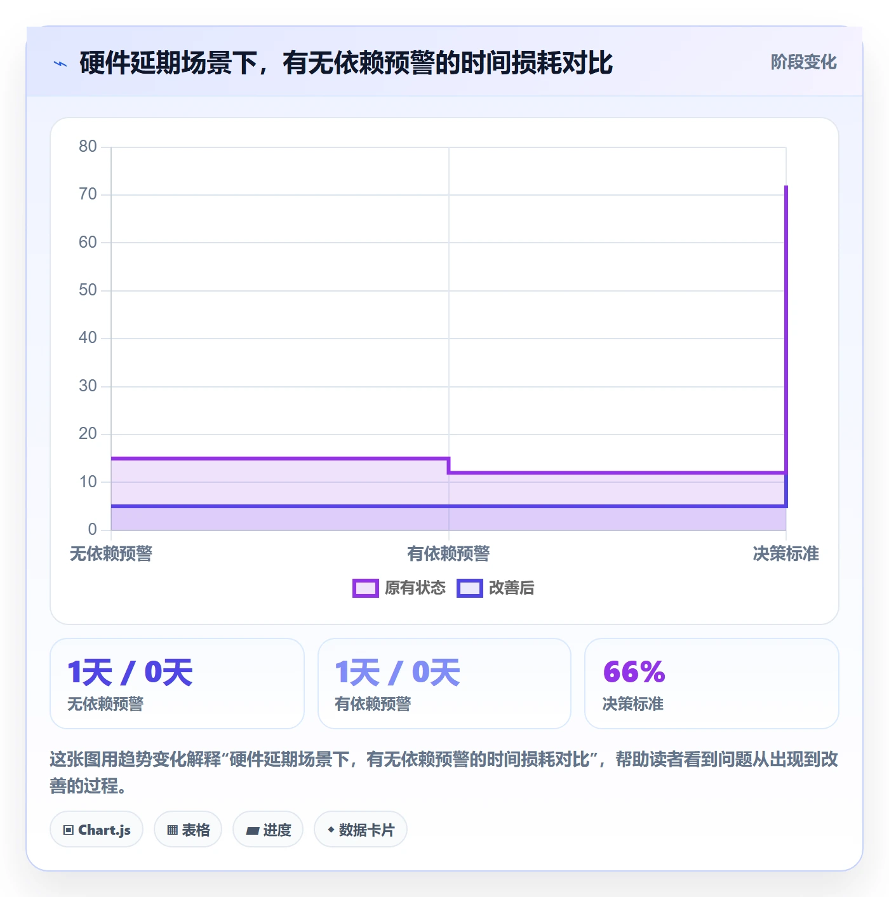This screenshot has width=889, height=897.
Task: Select the Chart.js tag chip
Action: (x=97, y=830)
